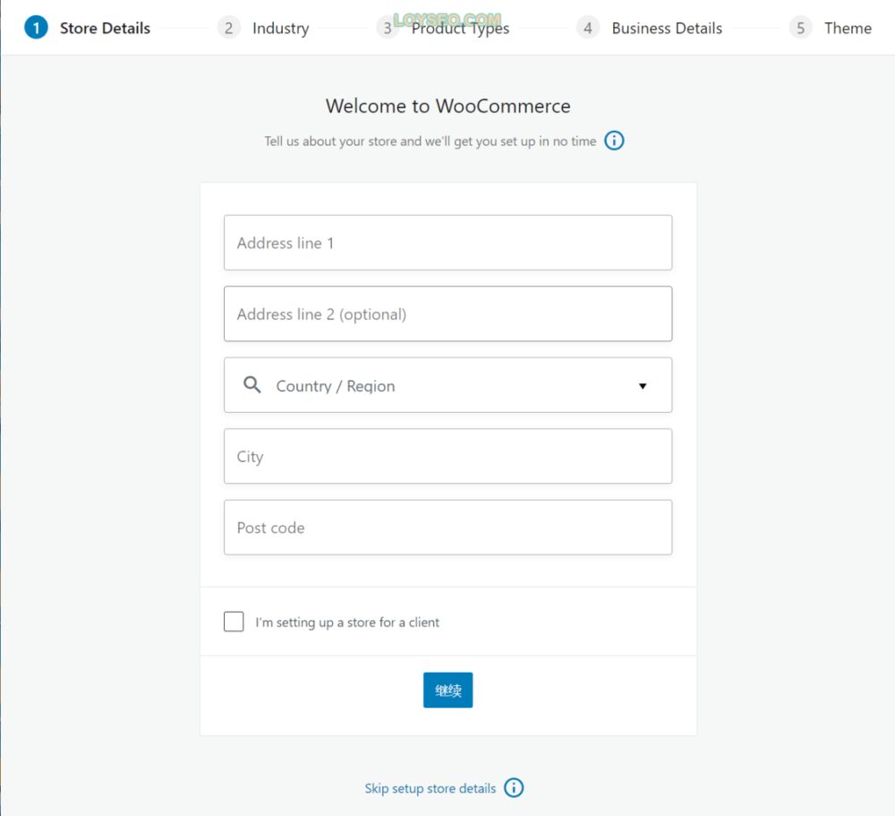The width and height of the screenshot is (895, 816).
Task: Focus the Address line 1 field
Action: click(448, 243)
